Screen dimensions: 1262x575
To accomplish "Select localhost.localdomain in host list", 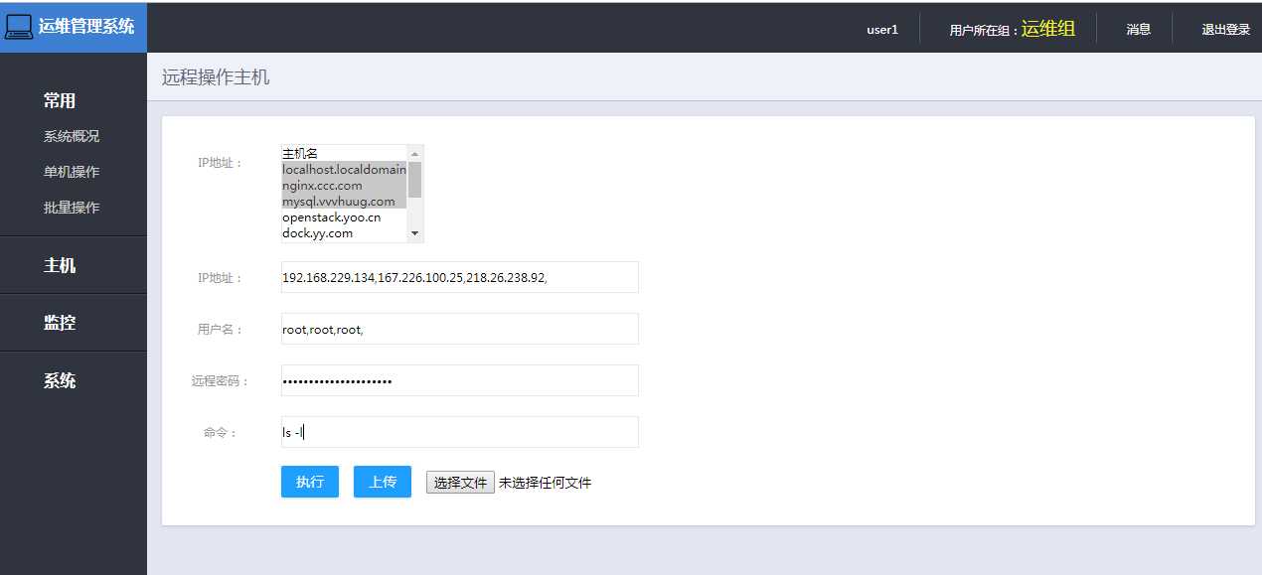I will tap(344, 170).
